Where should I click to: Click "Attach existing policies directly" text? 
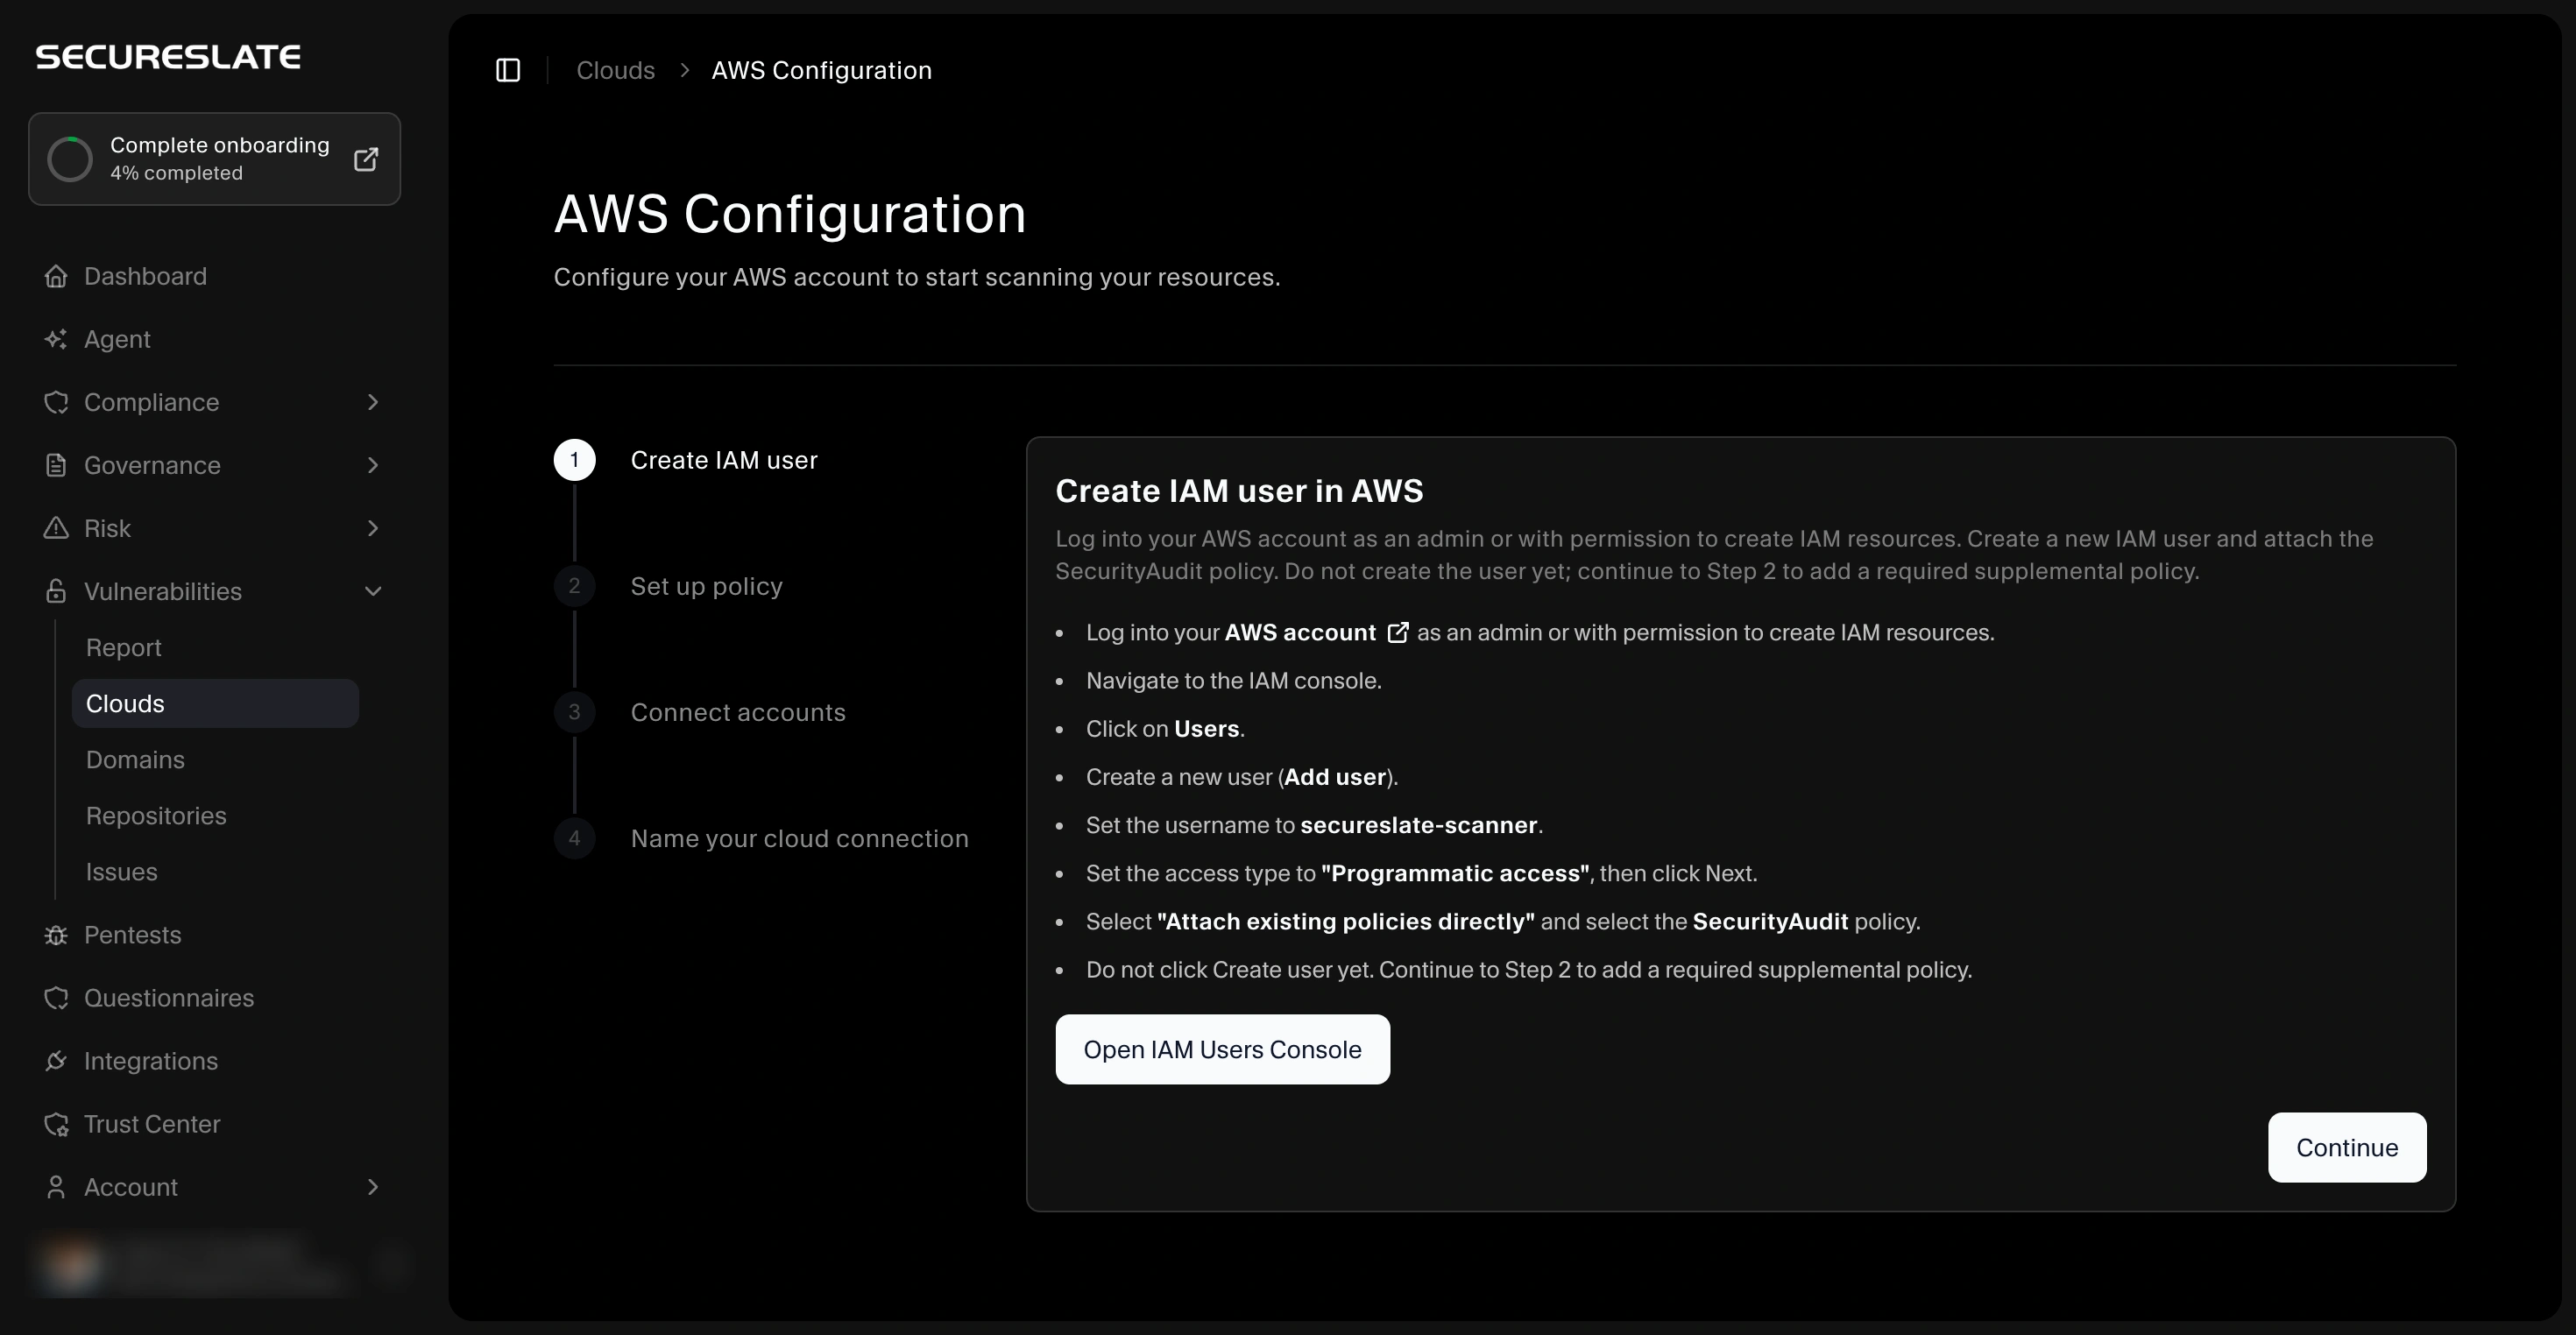click(x=1345, y=921)
